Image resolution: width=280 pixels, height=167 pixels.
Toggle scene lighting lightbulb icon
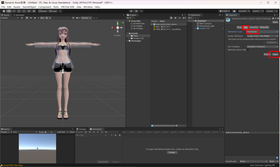click(x=27, y=18)
